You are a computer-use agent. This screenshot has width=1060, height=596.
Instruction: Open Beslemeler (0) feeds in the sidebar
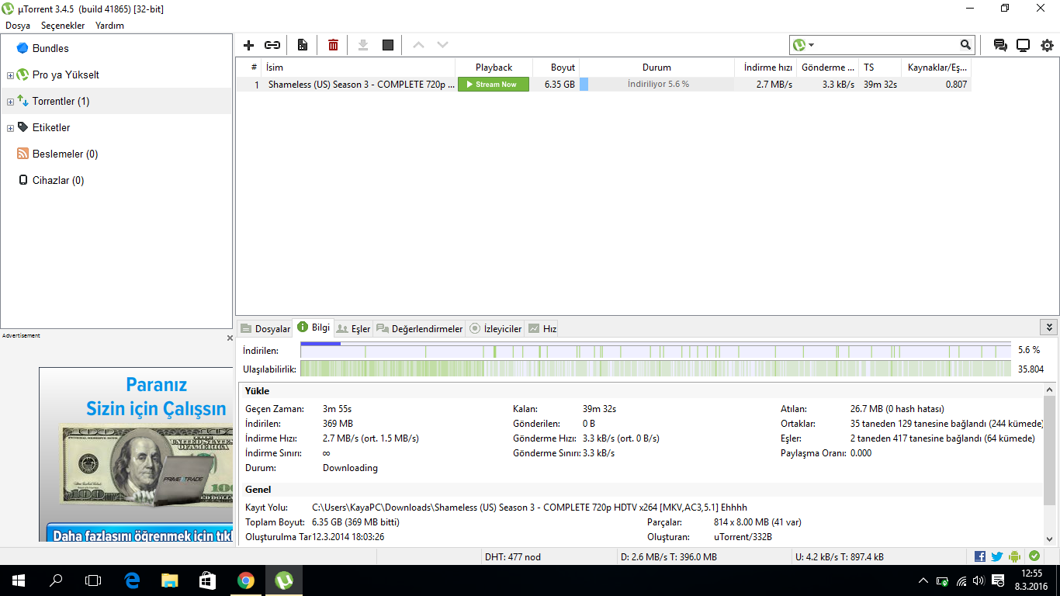pyautogui.click(x=65, y=154)
